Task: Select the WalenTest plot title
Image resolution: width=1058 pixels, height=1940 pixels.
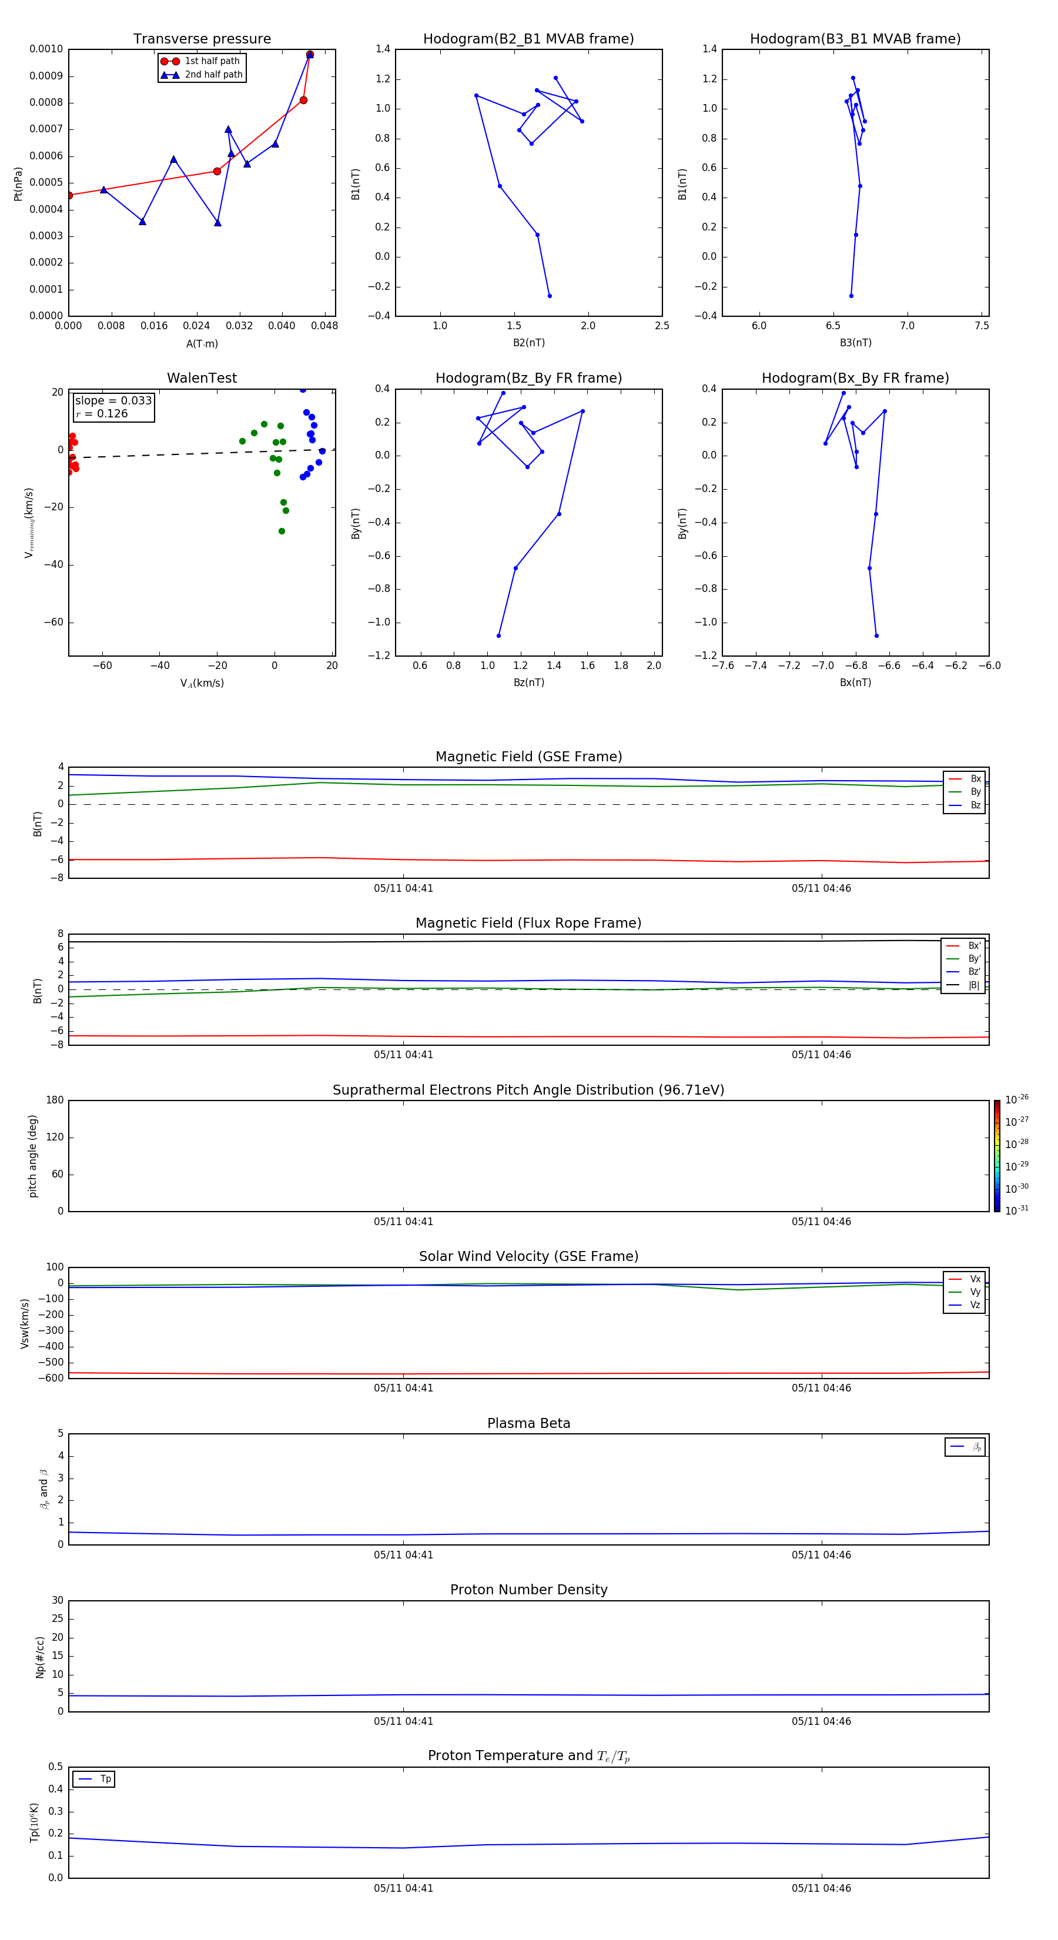Action: pos(202,378)
